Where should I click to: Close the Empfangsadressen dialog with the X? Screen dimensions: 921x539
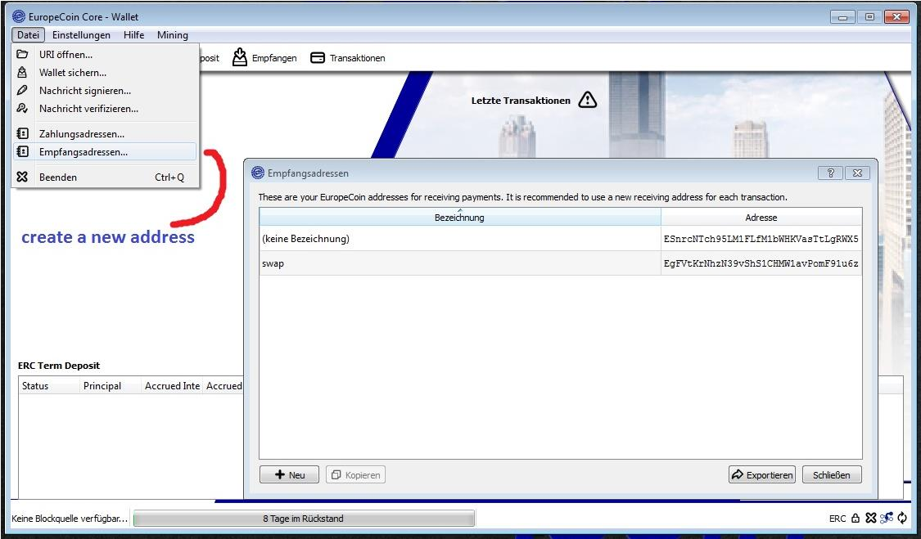coord(858,173)
